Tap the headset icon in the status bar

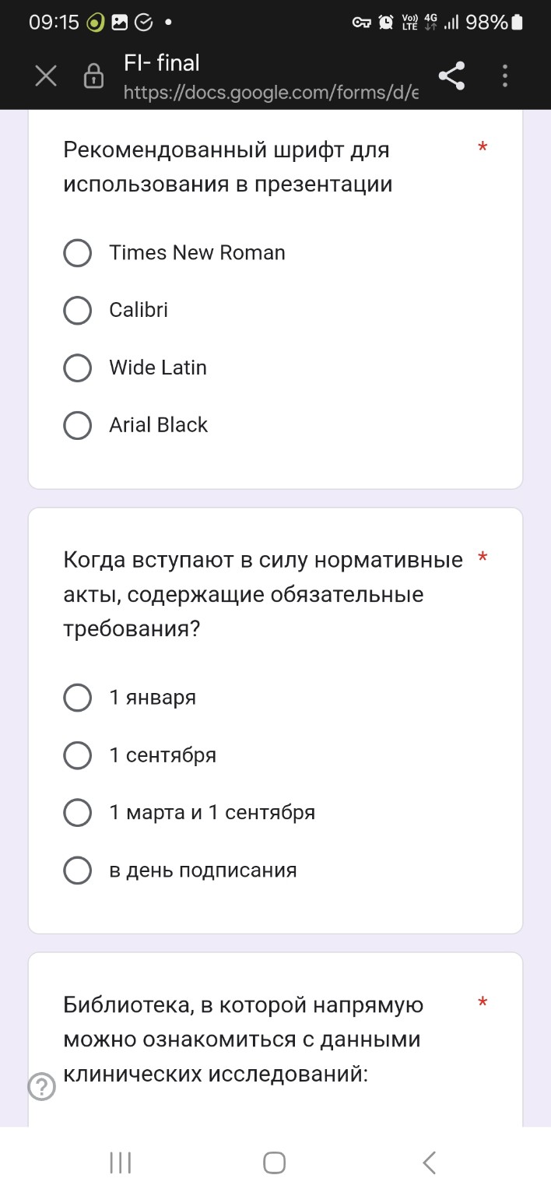(360, 23)
